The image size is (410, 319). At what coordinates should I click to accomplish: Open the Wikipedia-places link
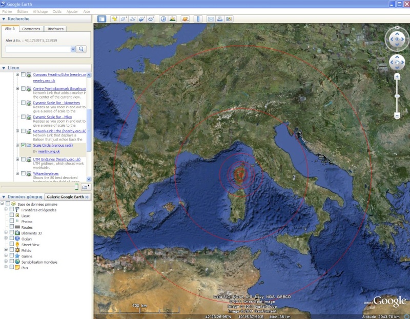pyautogui.click(x=46, y=173)
